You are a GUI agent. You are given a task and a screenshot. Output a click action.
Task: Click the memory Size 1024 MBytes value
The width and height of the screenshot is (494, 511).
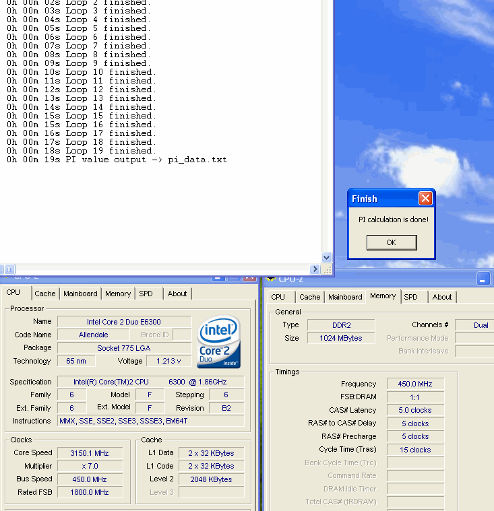pyautogui.click(x=341, y=338)
